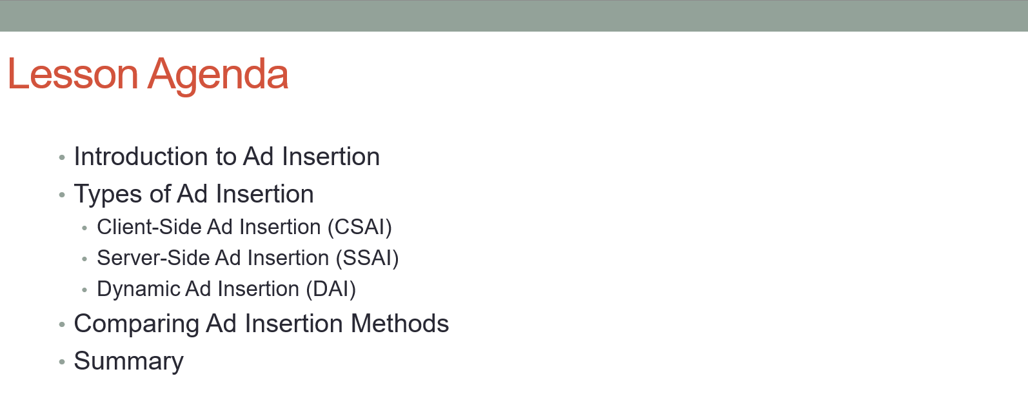Select the Introduction to Ad Insertion line
The width and height of the screenshot is (1028, 396).
pos(227,157)
